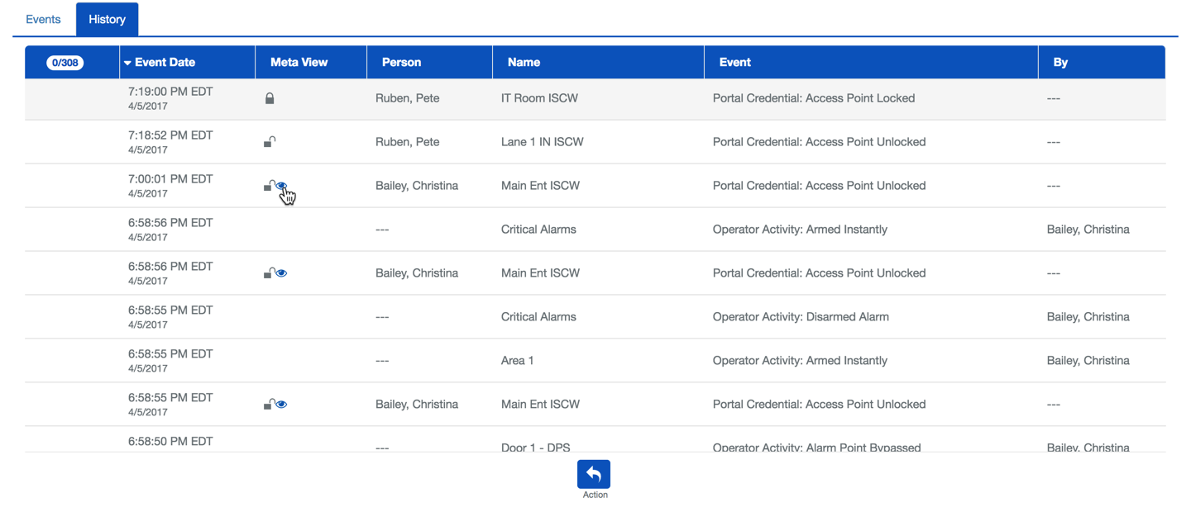Viewport: 1191px width, 507px height.
Task: Select the 7:00:01 PM EDT timestamp
Action: [170, 179]
